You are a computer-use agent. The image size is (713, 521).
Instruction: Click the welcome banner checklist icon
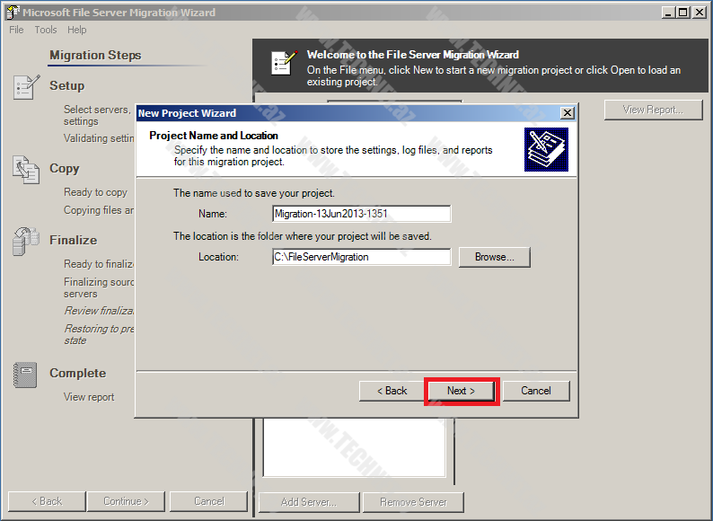[283, 63]
